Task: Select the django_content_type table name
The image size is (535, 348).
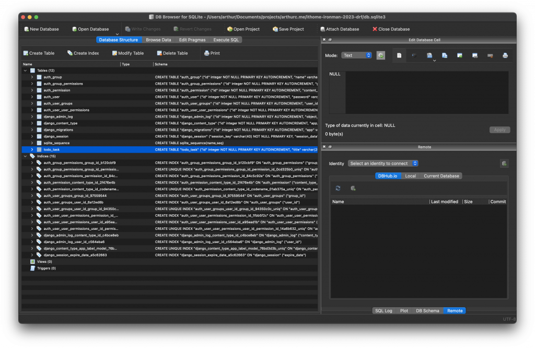Action: click(x=61, y=123)
